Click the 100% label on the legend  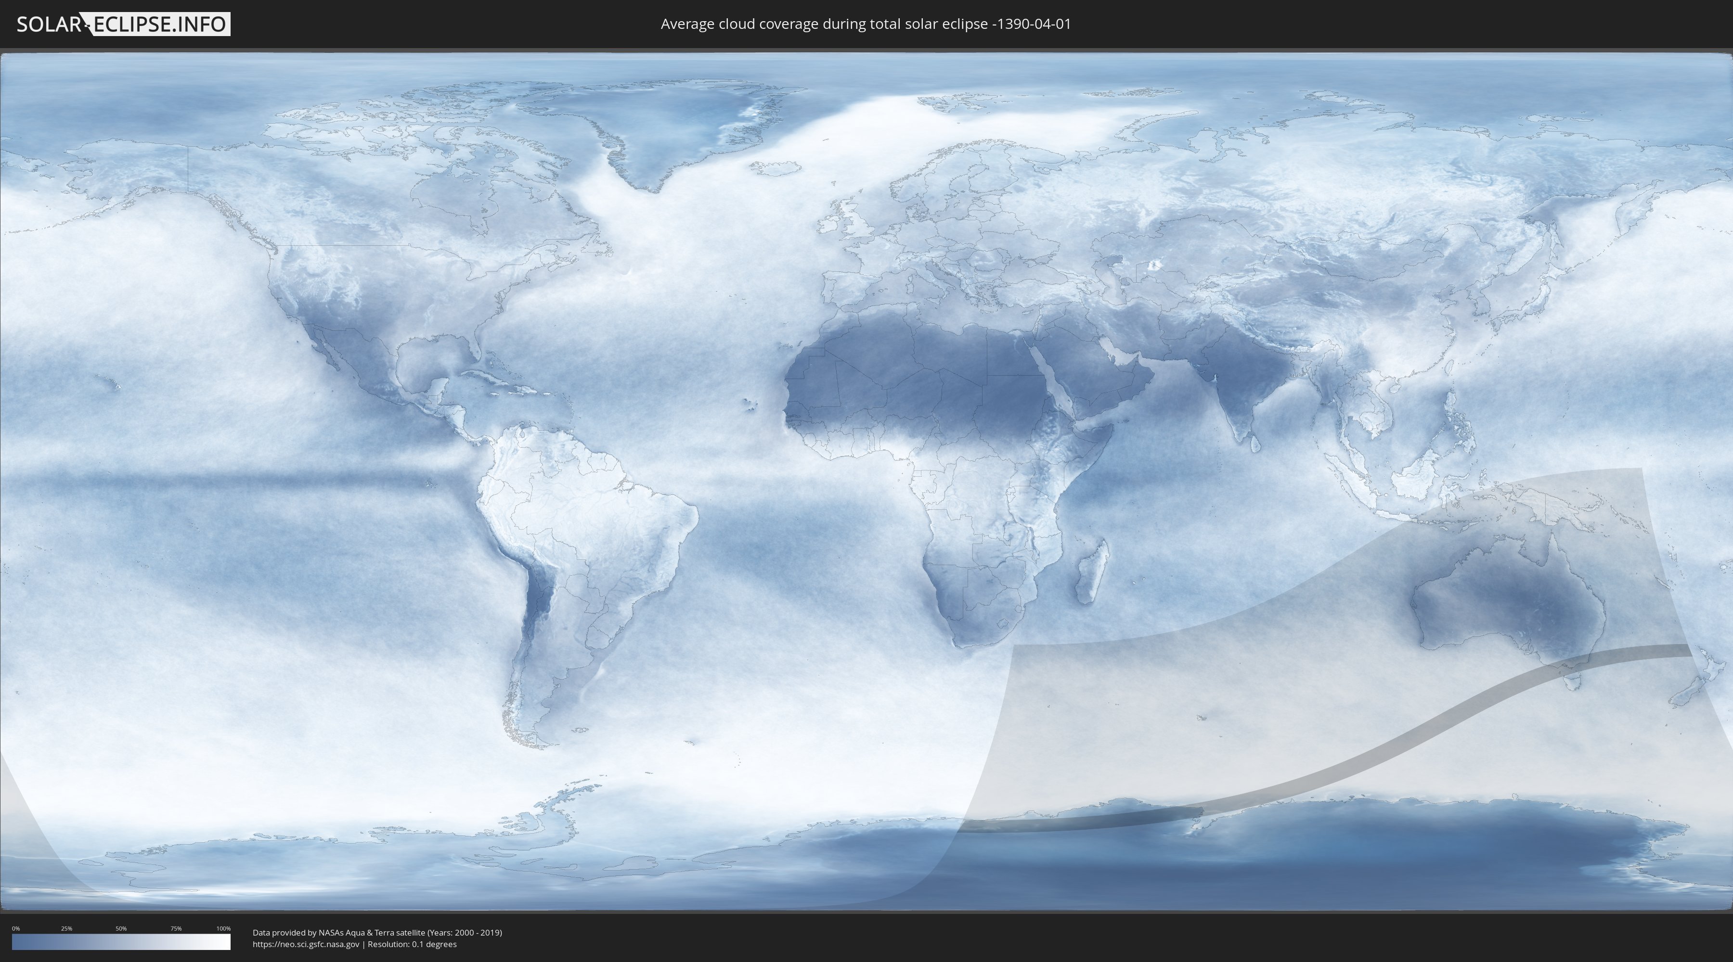click(x=223, y=928)
